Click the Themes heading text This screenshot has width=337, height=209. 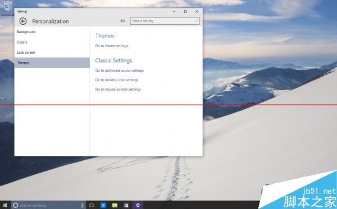click(x=104, y=36)
